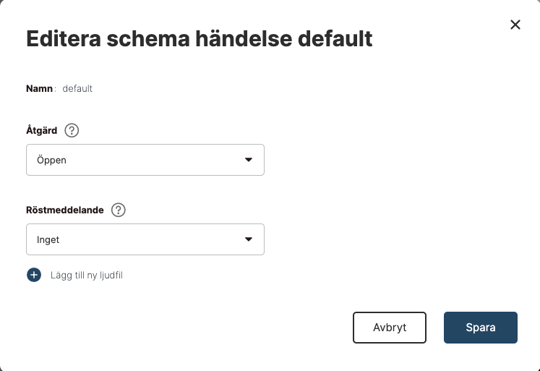This screenshot has height=371, width=540.
Task: Click the arrow caret in the Röstmeddelande combo box
Action: [248, 239]
